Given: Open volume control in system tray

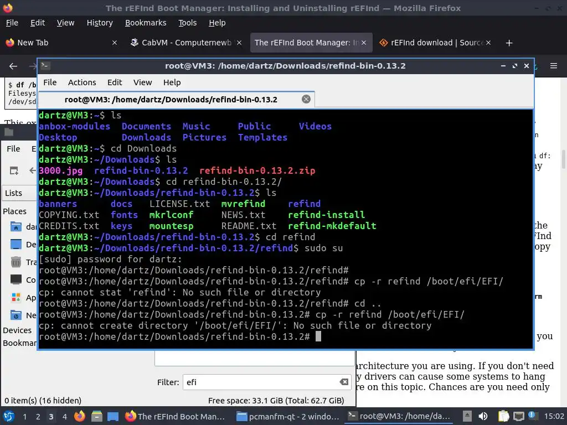Looking at the screenshot, I should coord(483,416).
